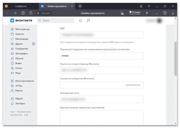Viewport: 180px width, 128px height.
Task: Open VK Pay in sidebar
Action: click(x=16, y=86)
